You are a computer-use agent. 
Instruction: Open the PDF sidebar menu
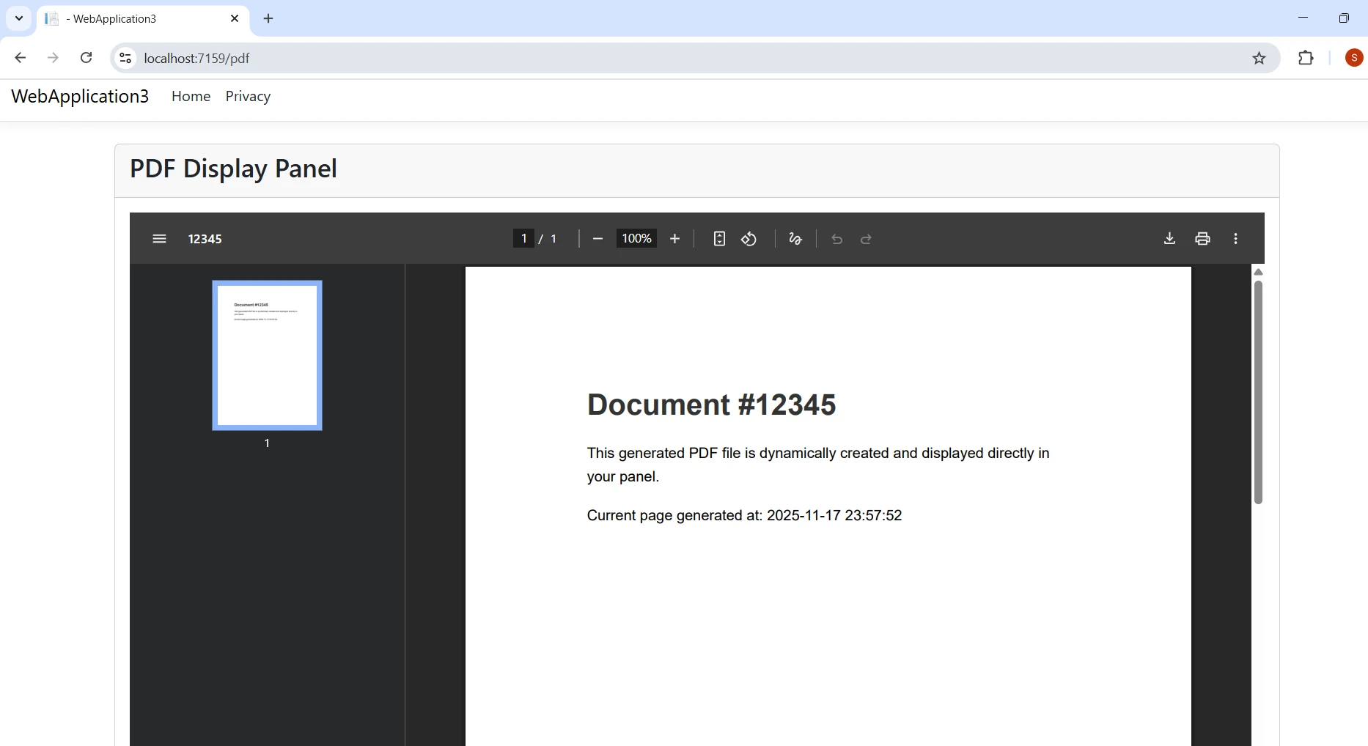pos(159,239)
